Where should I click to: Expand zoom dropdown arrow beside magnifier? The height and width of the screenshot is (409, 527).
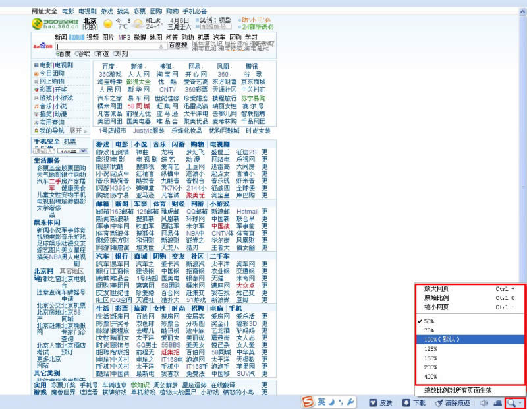520,403
